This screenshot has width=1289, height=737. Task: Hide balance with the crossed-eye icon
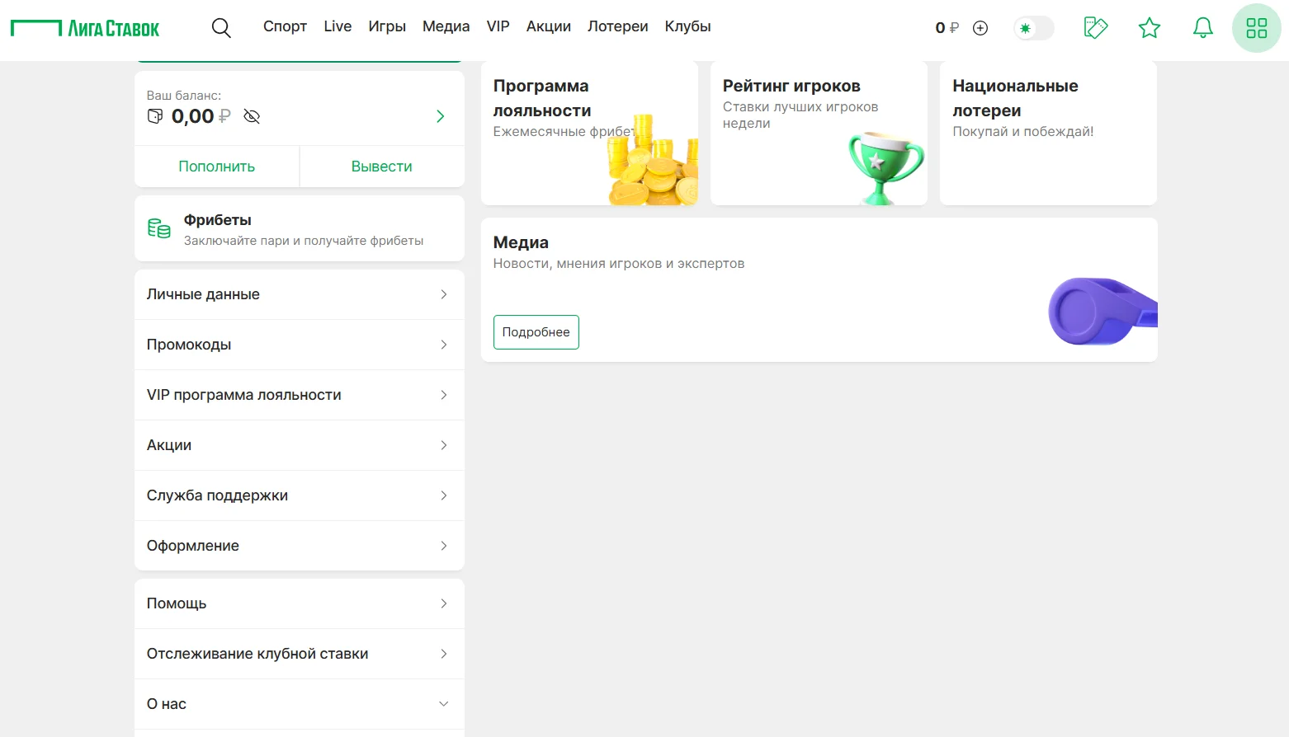click(252, 116)
